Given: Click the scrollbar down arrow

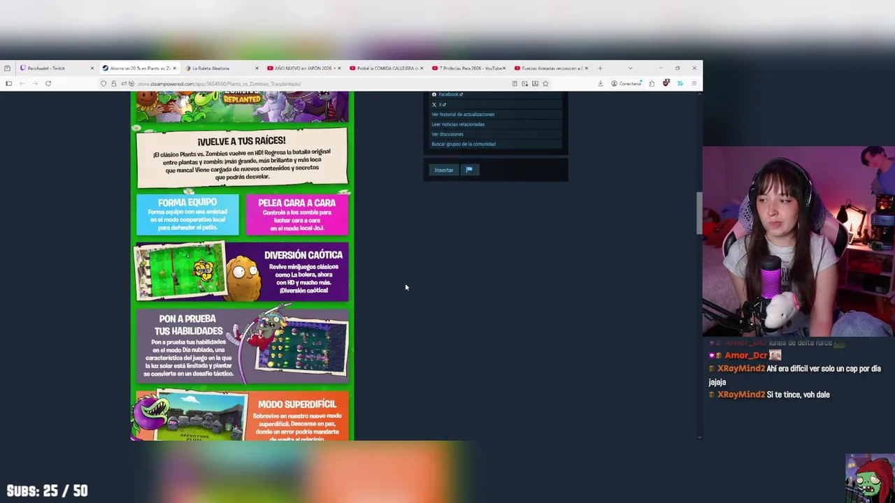Looking at the screenshot, I should [699, 437].
